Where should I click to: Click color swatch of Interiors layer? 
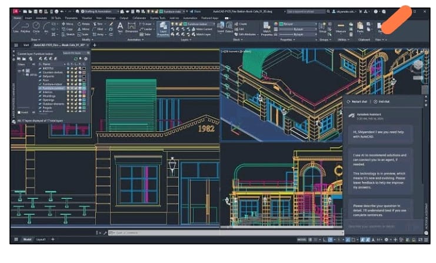pos(84,92)
